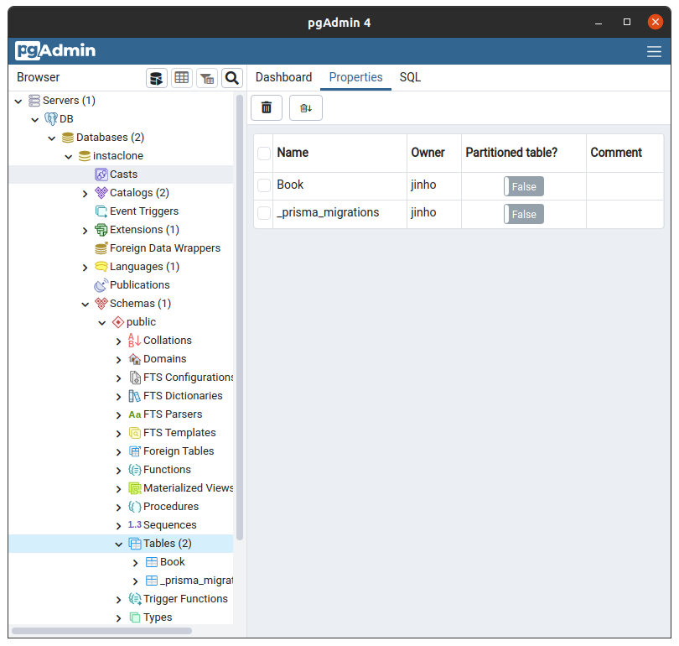Image resolution: width=679 pixels, height=646 pixels.
Task: Check the _prisma_migrations row checkbox
Action: [x=264, y=213]
